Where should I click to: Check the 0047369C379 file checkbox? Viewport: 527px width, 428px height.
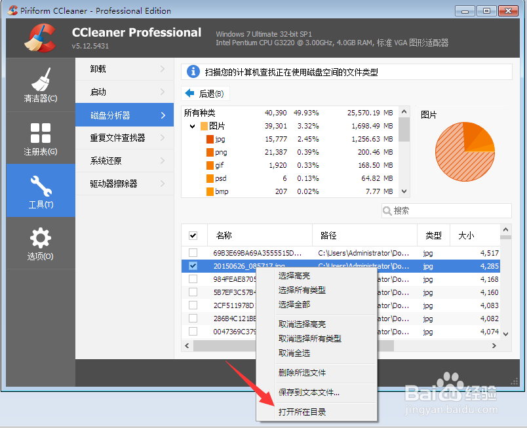pyautogui.click(x=193, y=331)
